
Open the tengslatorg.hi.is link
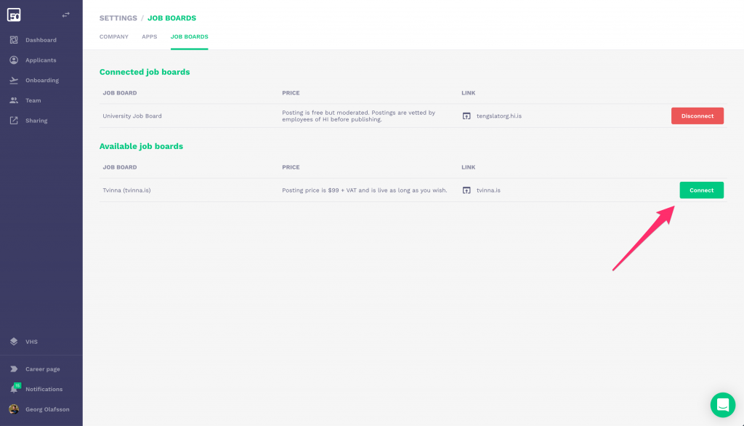point(498,116)
